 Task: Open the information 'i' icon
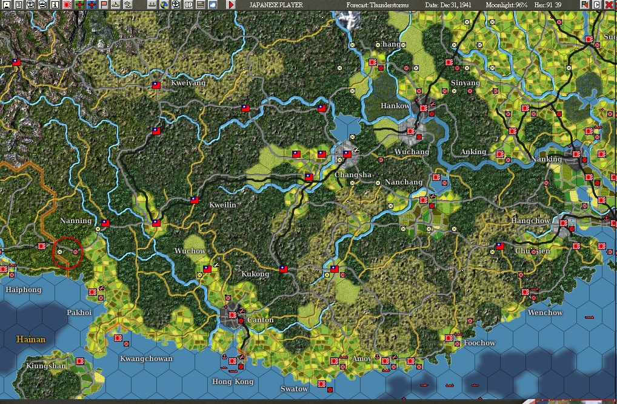55,5
